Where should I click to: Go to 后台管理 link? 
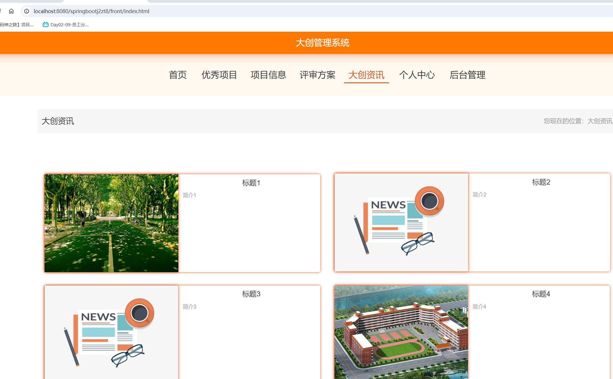467,75
